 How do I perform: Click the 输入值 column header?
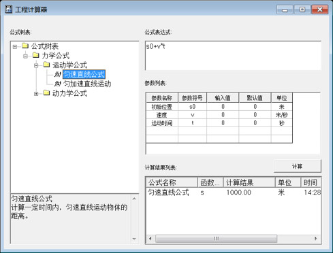point(223,98)
